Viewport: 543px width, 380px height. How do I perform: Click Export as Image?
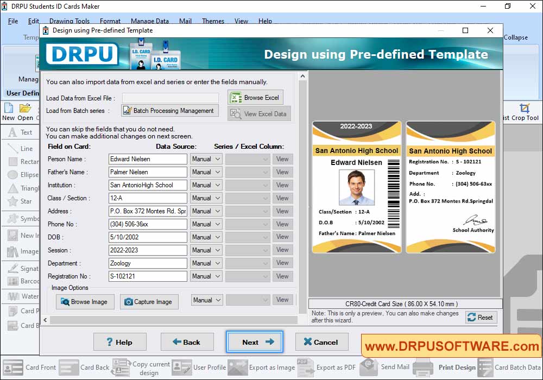[x=262, y=368]
